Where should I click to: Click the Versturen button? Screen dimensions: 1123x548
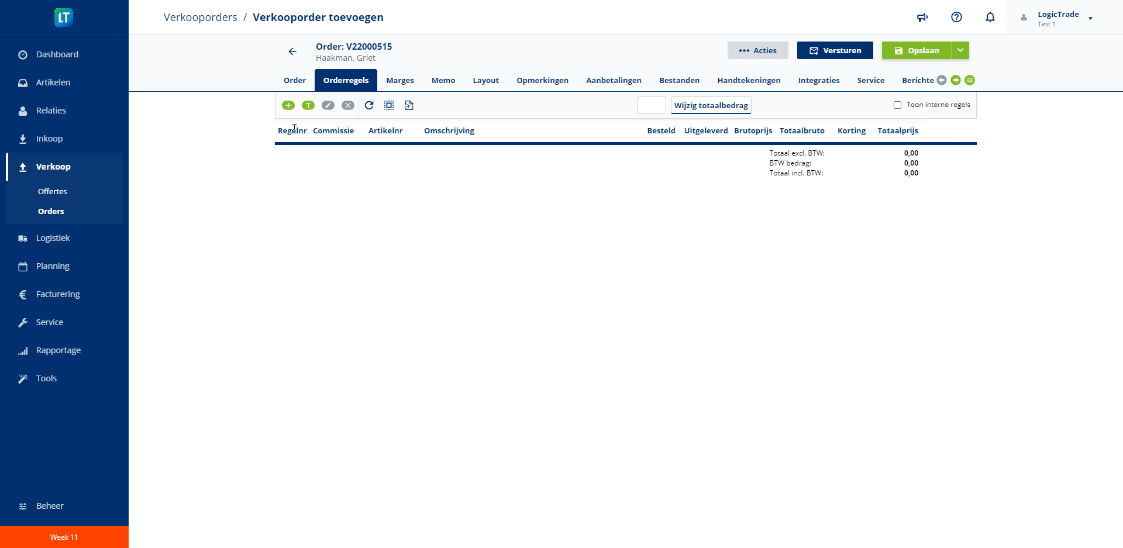point(835,50)
